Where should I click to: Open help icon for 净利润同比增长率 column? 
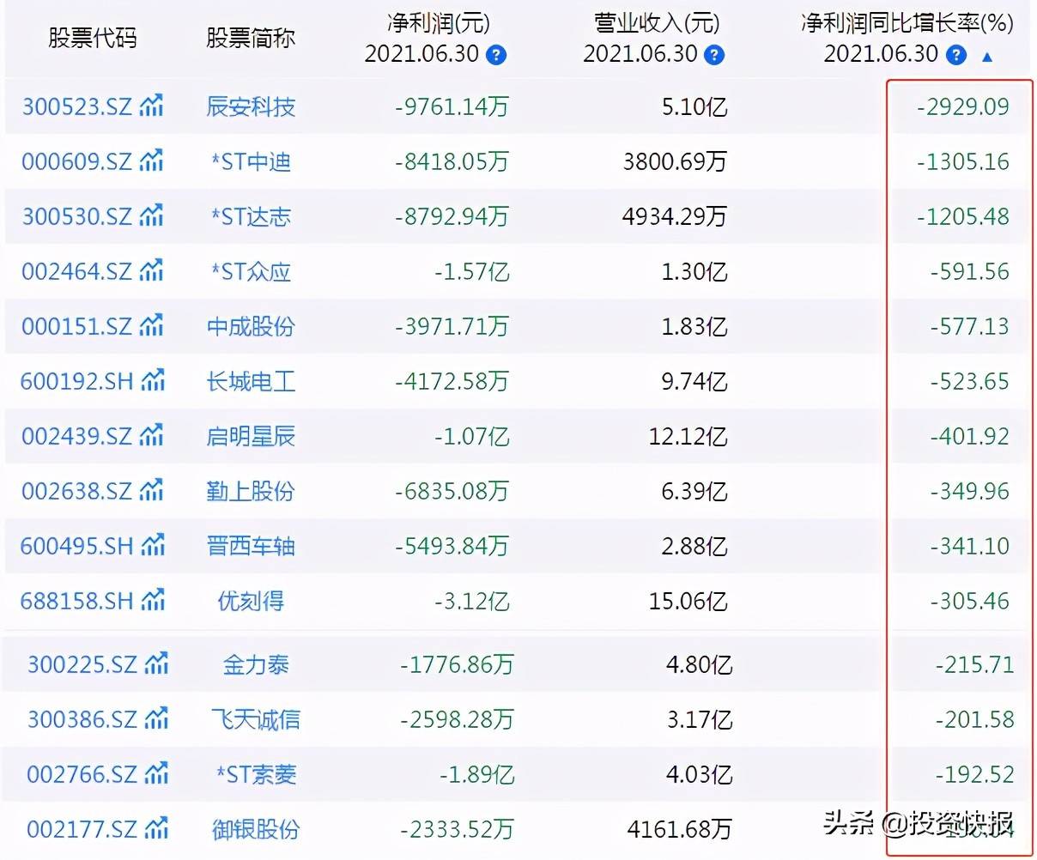click(x=955, y=56)
